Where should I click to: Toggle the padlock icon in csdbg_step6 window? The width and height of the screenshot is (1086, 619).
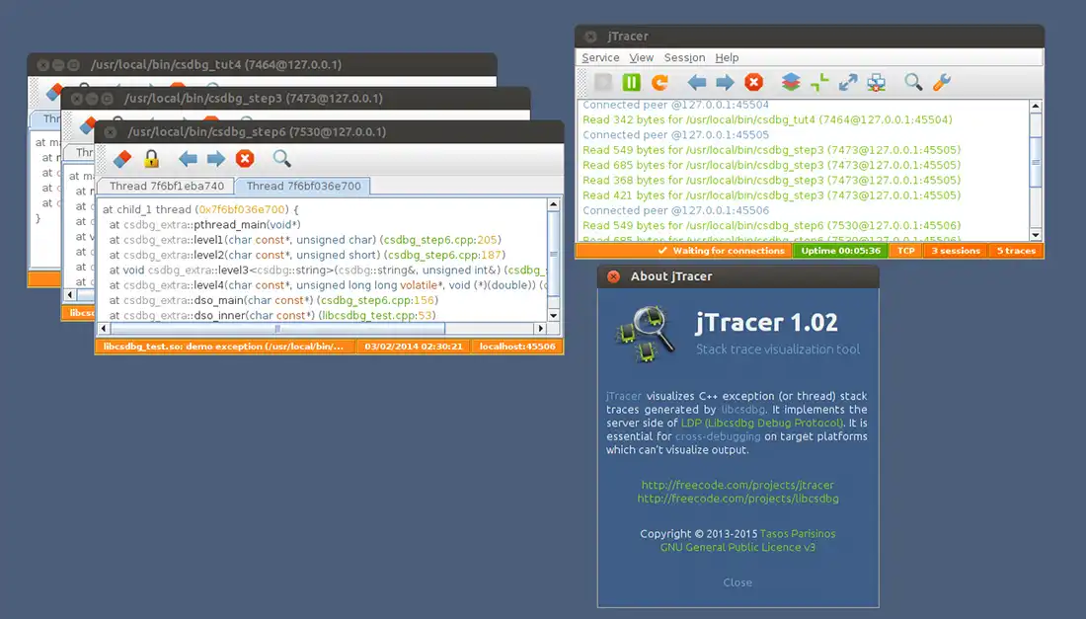coord(151,159)
